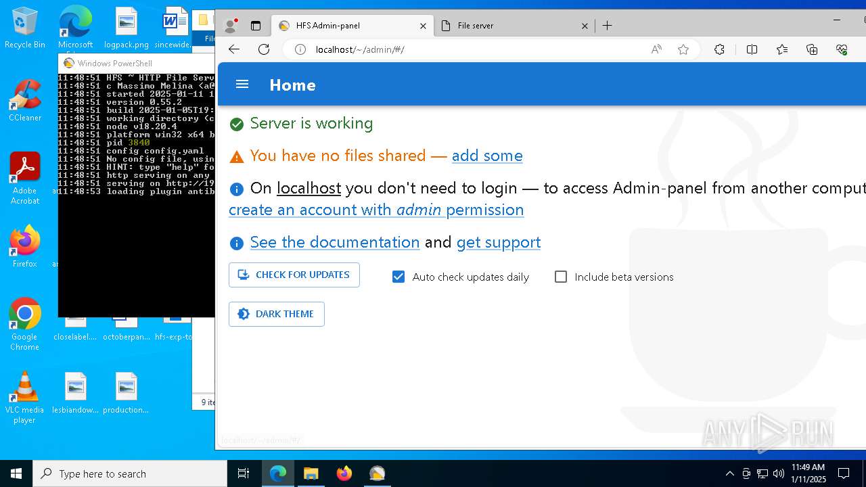Click the HFS icon on taskbar
This screenshot has width=866, height=487.
click(378, 473)
